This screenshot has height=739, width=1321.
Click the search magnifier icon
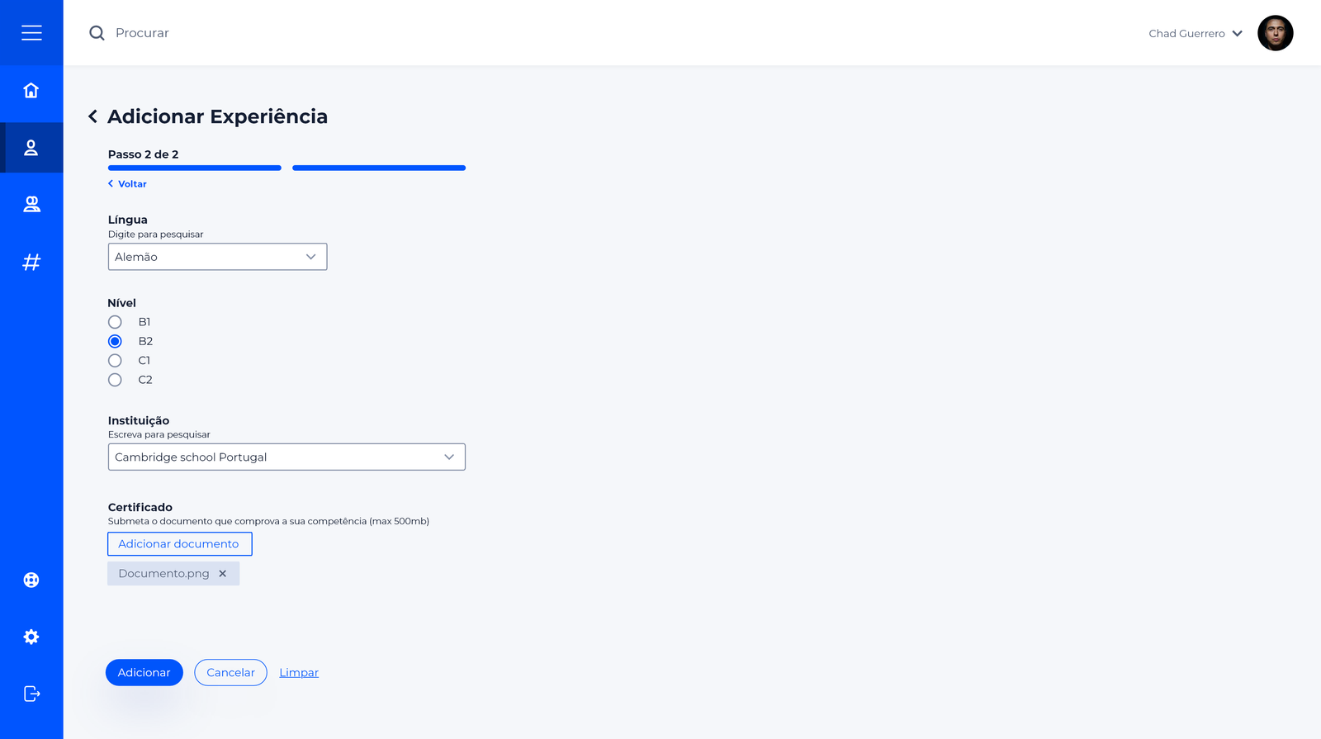point(97,33)
